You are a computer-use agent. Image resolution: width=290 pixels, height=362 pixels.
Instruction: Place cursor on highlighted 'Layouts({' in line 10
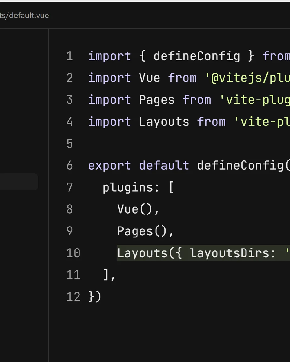coord(149,253)
